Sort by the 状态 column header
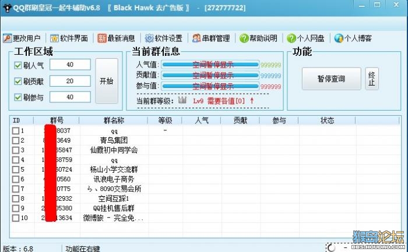 pos(327,120)
